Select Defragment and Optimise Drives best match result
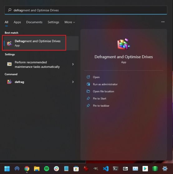 click(41, 43)
